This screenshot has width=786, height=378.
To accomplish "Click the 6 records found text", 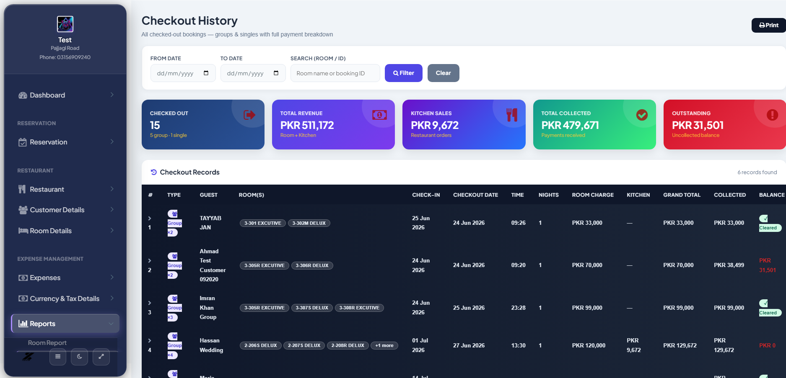I will (x=757, y=172).
